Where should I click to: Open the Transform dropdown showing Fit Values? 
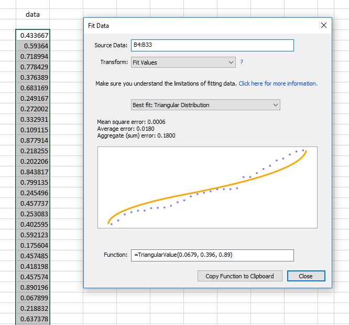point(183,62)
